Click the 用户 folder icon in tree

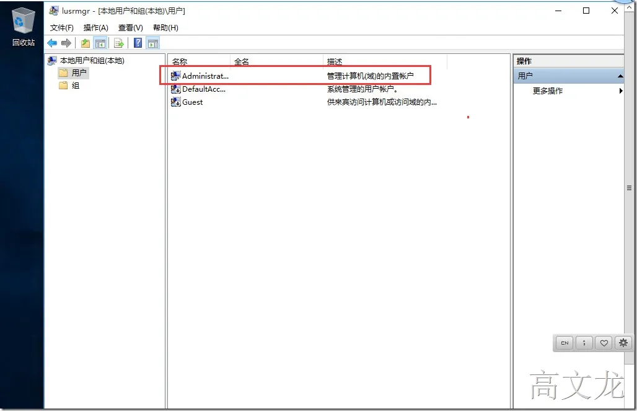(63, 73)
